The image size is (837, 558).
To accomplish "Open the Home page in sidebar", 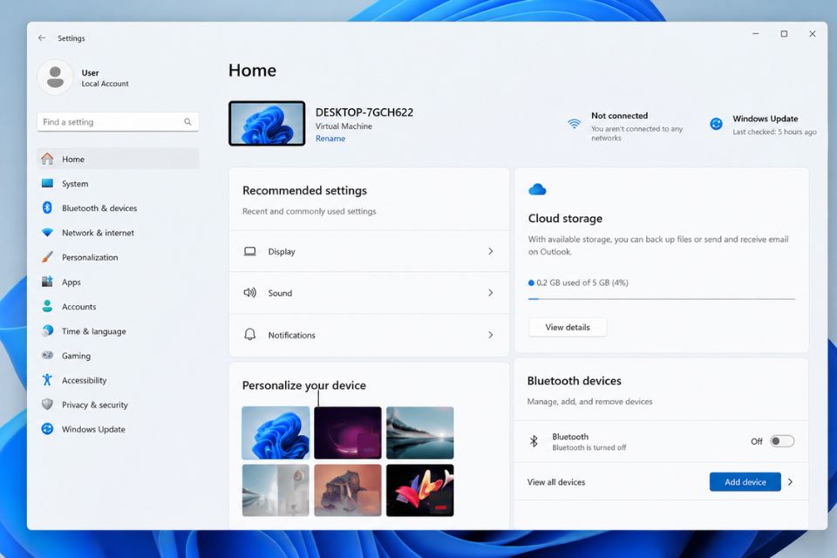I will coord(118,159).
